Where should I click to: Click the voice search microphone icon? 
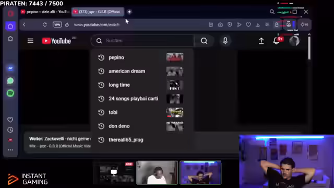pyautogui.click(x=225, y=41)
